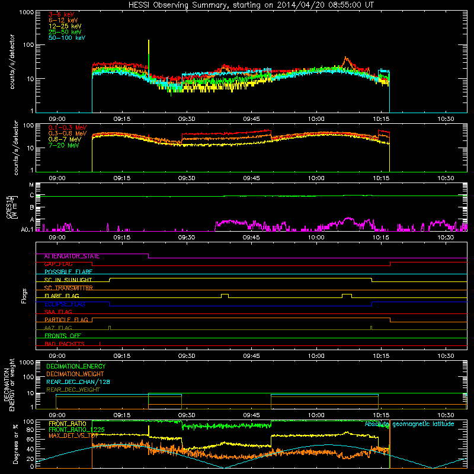Click the Absolute geomagnetic latitude label
The image size is (474, 474).
coord(409,424)
